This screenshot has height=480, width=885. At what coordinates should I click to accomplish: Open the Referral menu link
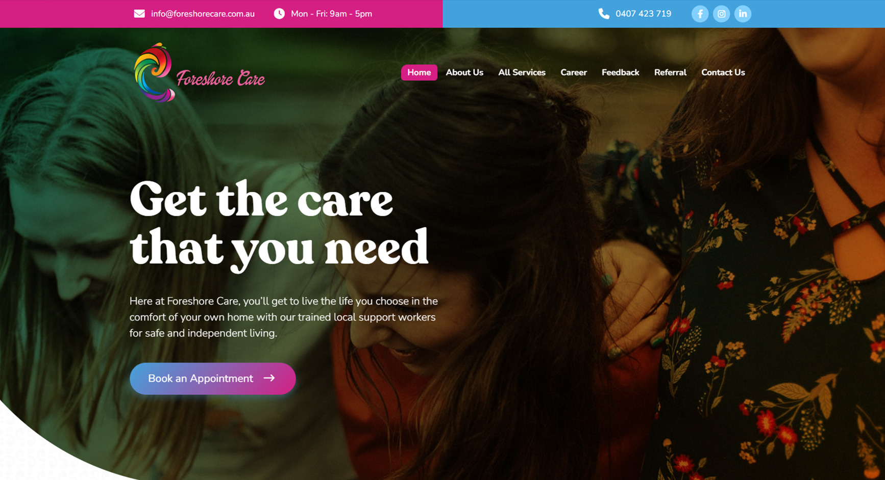pos(670,72)
